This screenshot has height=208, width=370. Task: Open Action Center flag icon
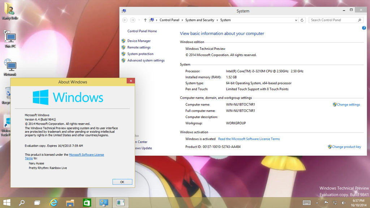click(x=326, y=203)
